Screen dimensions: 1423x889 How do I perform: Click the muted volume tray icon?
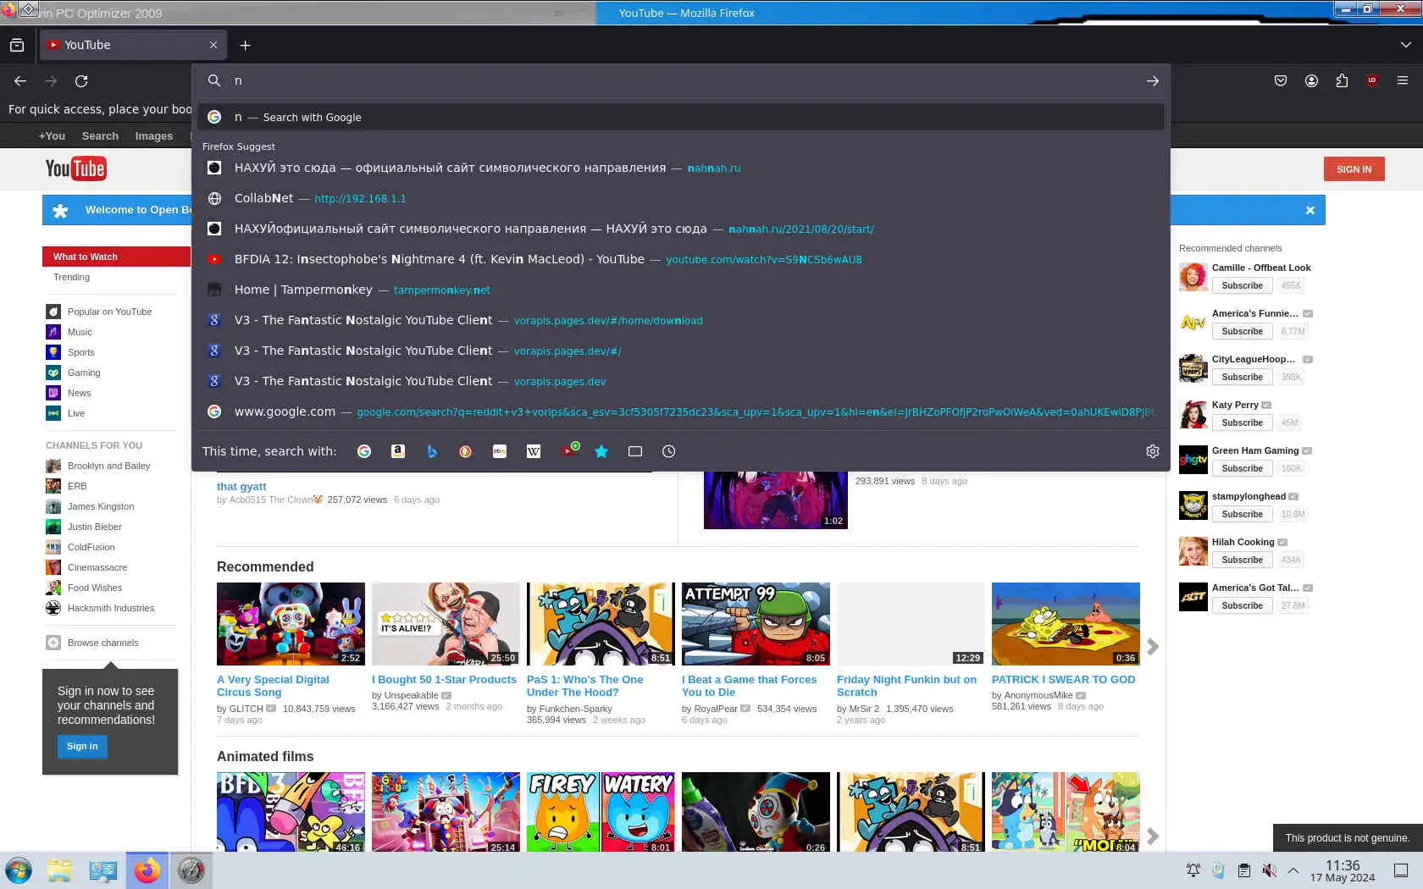1269,870
